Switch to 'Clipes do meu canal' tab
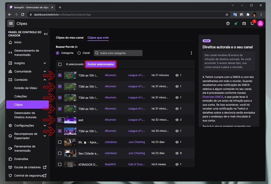 (70, 38)
